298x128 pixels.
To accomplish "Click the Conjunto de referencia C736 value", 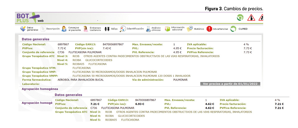I will pos(61,52).
